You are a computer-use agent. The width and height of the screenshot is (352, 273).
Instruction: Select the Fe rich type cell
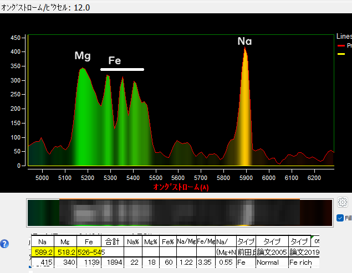click(303, 262)
